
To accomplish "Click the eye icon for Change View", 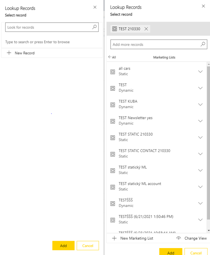I will [179, 238].
